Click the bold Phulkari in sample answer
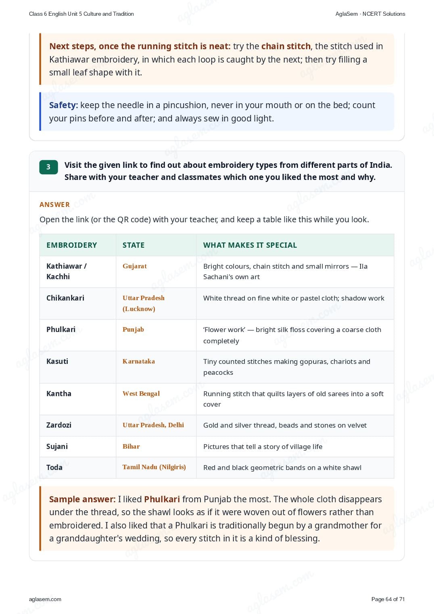The image size is (434, 614). pos(162,499)
